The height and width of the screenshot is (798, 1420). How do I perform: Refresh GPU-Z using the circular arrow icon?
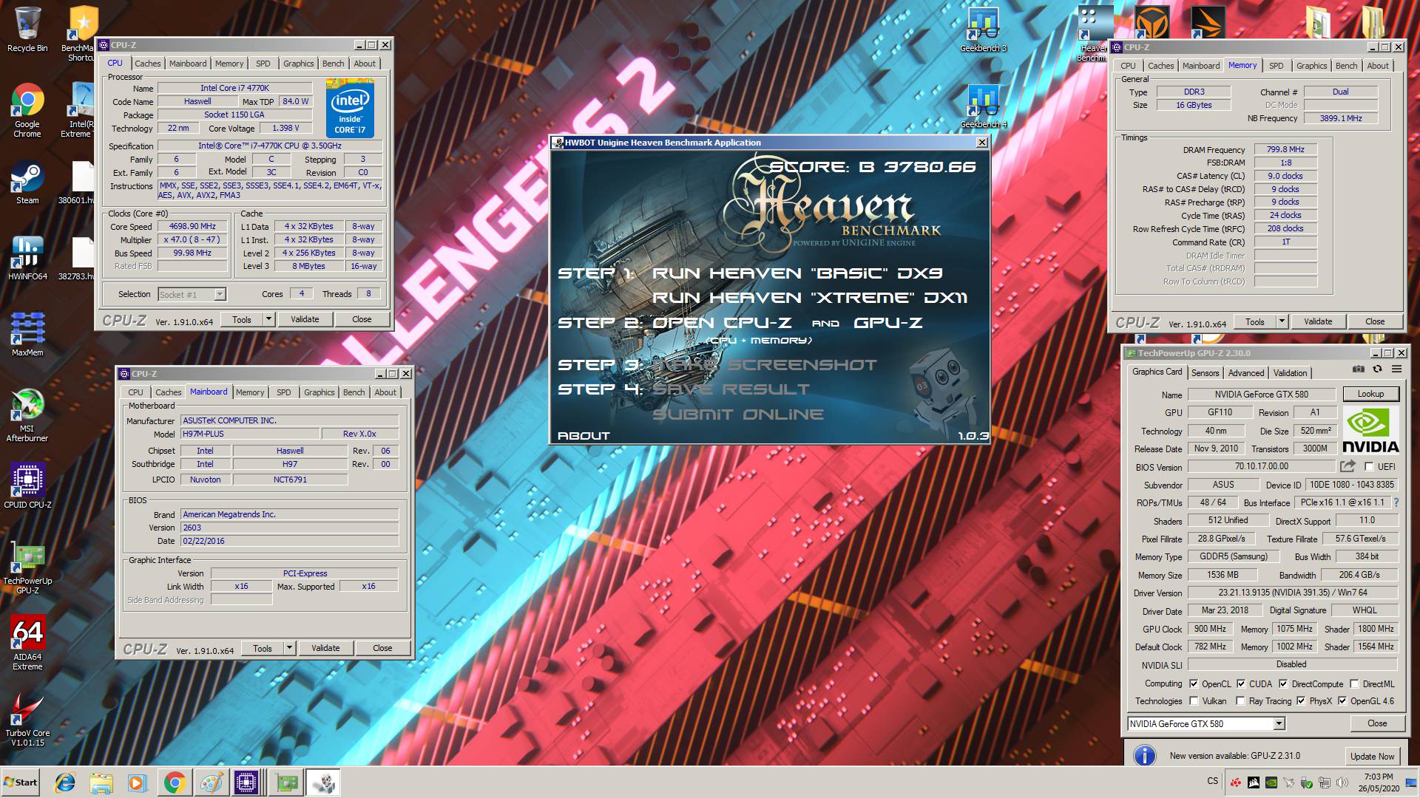1377,369
